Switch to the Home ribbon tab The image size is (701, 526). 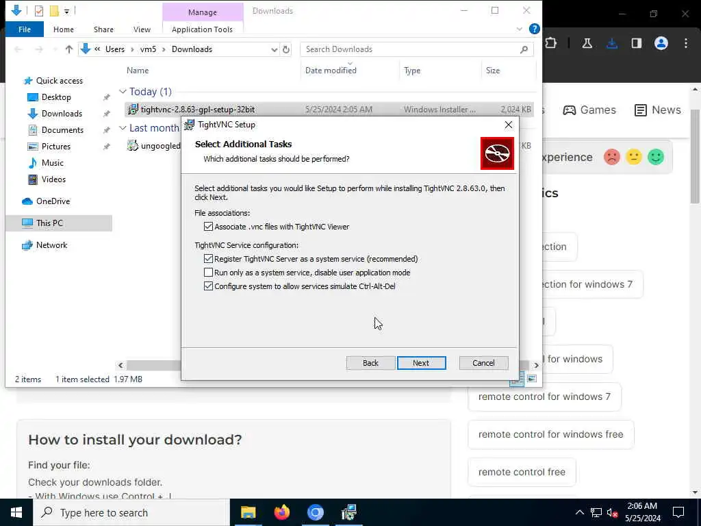64,29
